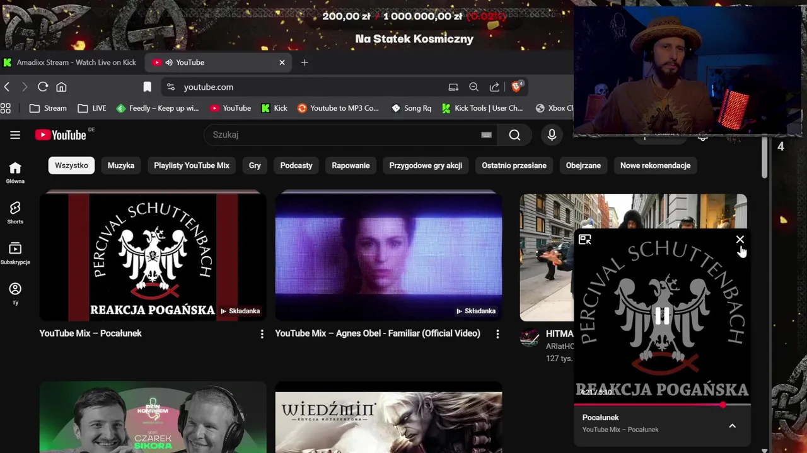Select the Muzyka filter chip

click(x=121, y=165)
